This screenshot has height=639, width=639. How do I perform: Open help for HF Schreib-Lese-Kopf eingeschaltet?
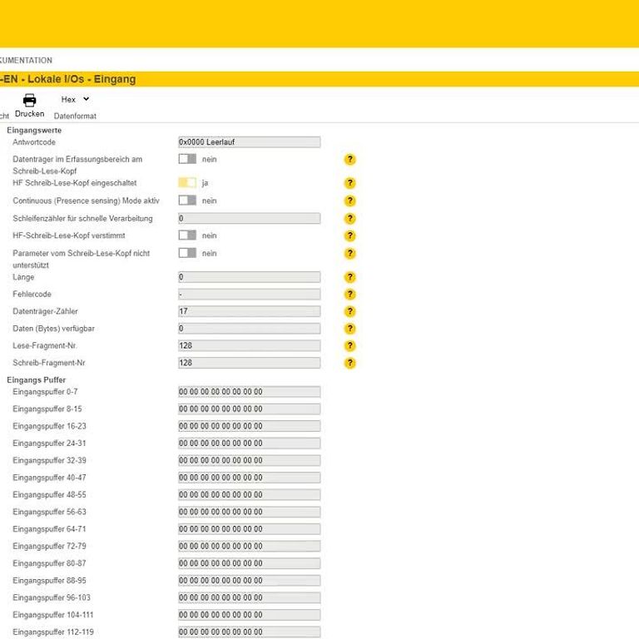[349, 183]
